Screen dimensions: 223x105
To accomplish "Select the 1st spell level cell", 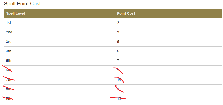I will 8,23.
